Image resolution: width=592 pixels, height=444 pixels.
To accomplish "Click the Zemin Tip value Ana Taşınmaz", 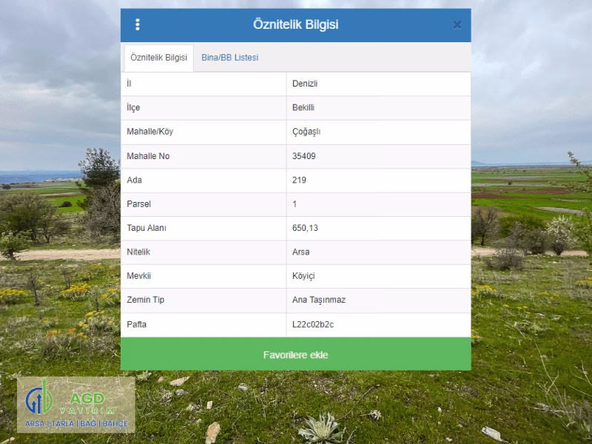I will point(319,300).
